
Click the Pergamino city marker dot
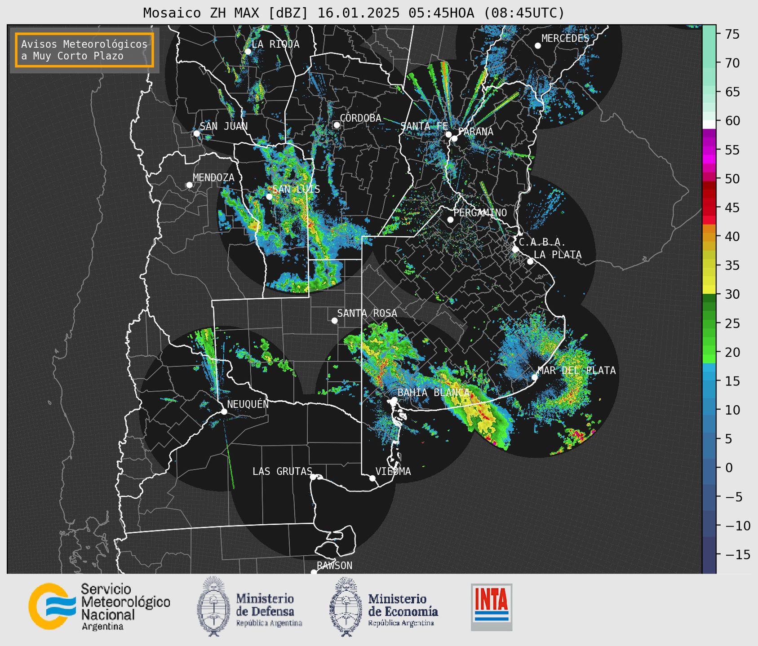pos(450,220)
